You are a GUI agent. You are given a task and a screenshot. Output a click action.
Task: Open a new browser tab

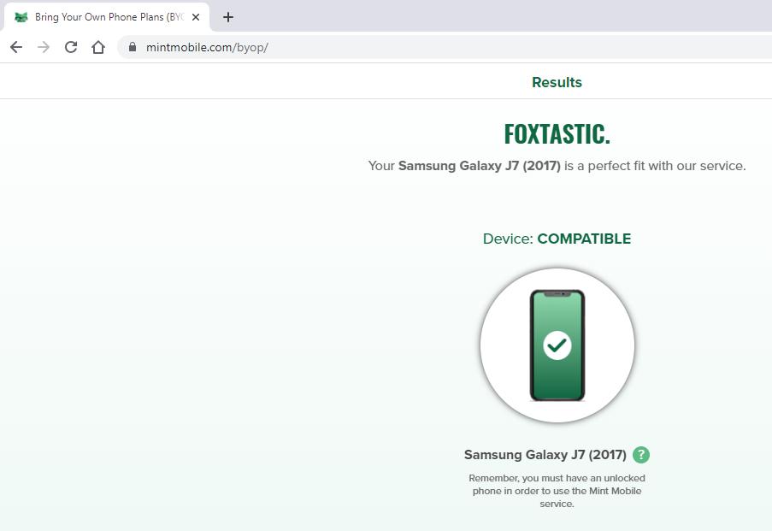[228, 17]
